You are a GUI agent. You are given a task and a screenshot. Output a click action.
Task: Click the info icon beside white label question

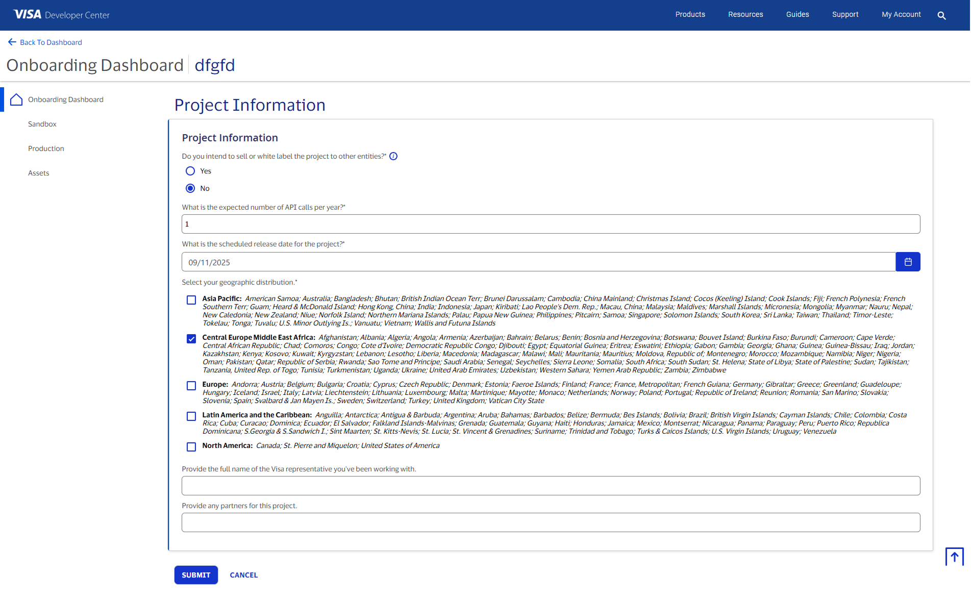(393, 156)
